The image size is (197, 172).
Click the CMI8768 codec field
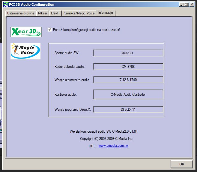(128, 67)
